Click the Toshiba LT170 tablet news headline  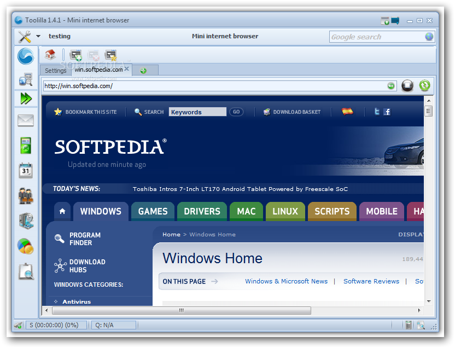click(240, 189)
